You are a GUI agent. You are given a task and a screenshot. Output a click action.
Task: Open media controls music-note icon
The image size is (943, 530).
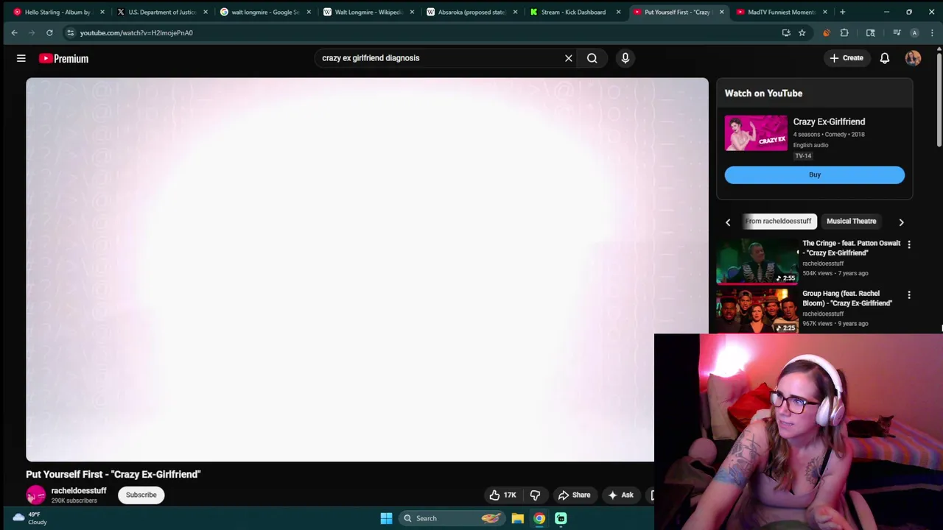click(x=897, y=32)
